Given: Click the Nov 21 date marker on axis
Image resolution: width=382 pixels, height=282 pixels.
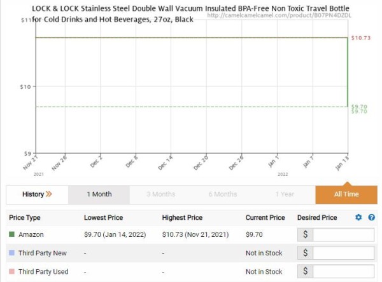Looking at the screenshot, I should (30, 163).
